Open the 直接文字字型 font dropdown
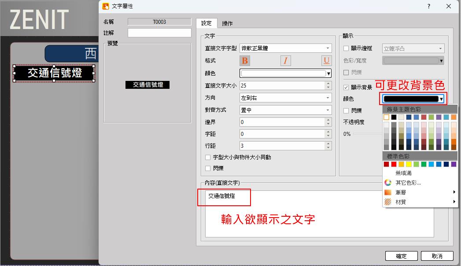461x266 pixels. (285, 48)
